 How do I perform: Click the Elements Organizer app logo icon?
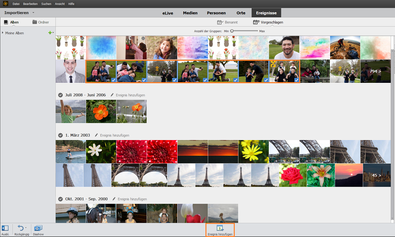click(5, 4)
